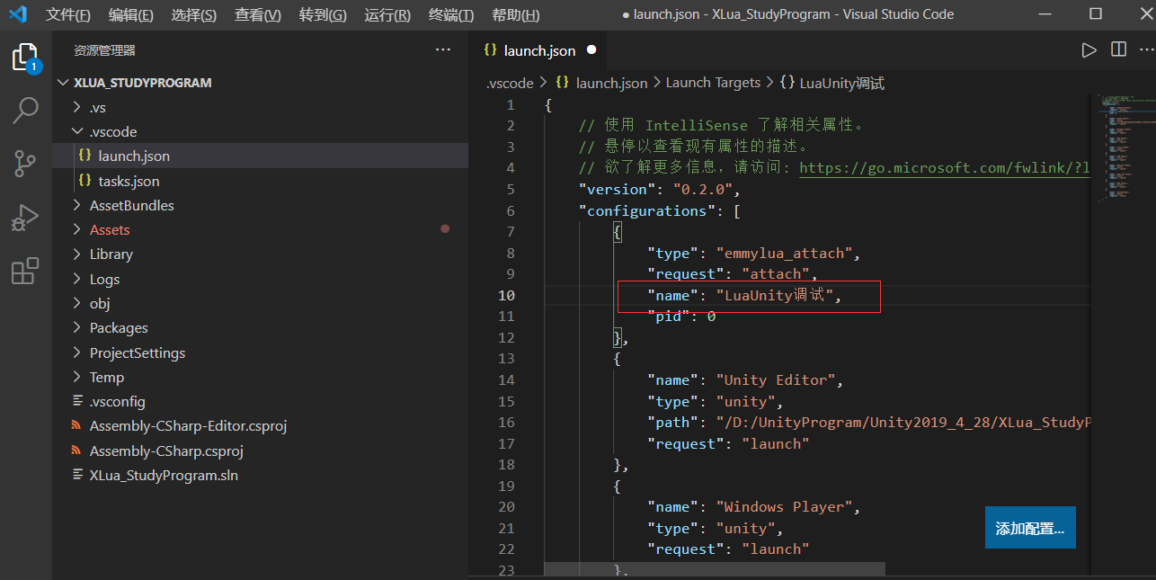Open the Explorer view in the activity bar
The image size is (1156, 580).
pos(25,56)
